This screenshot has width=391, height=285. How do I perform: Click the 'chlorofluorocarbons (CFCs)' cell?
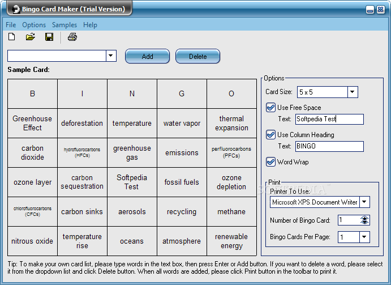click(32, 211)
